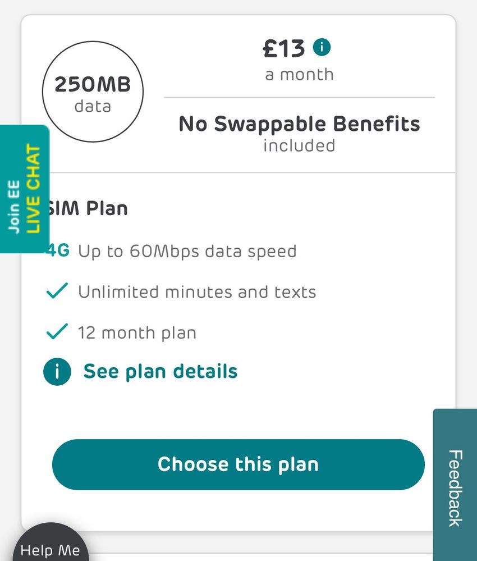
Task: Click the 4G network label
Action: point(59,250)
